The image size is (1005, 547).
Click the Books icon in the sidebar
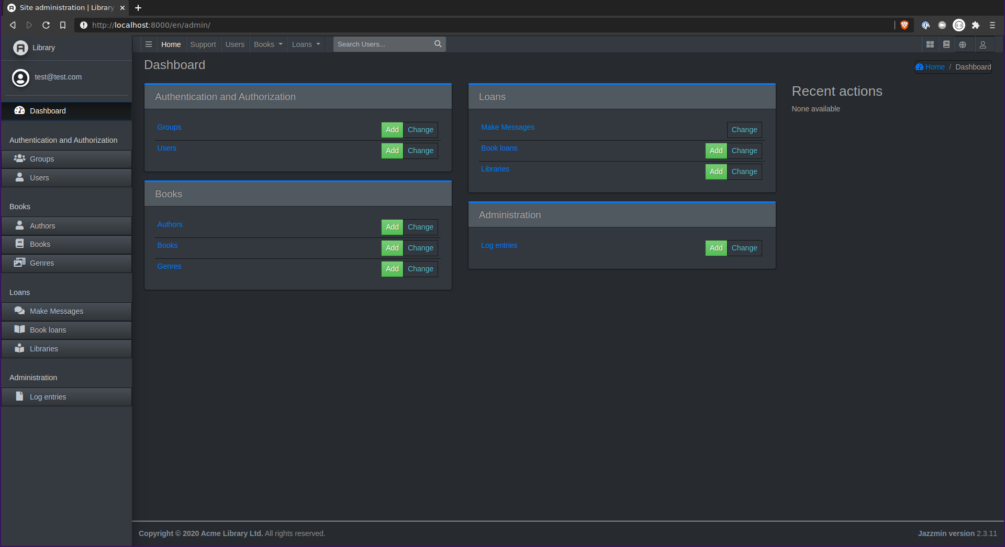19,244
